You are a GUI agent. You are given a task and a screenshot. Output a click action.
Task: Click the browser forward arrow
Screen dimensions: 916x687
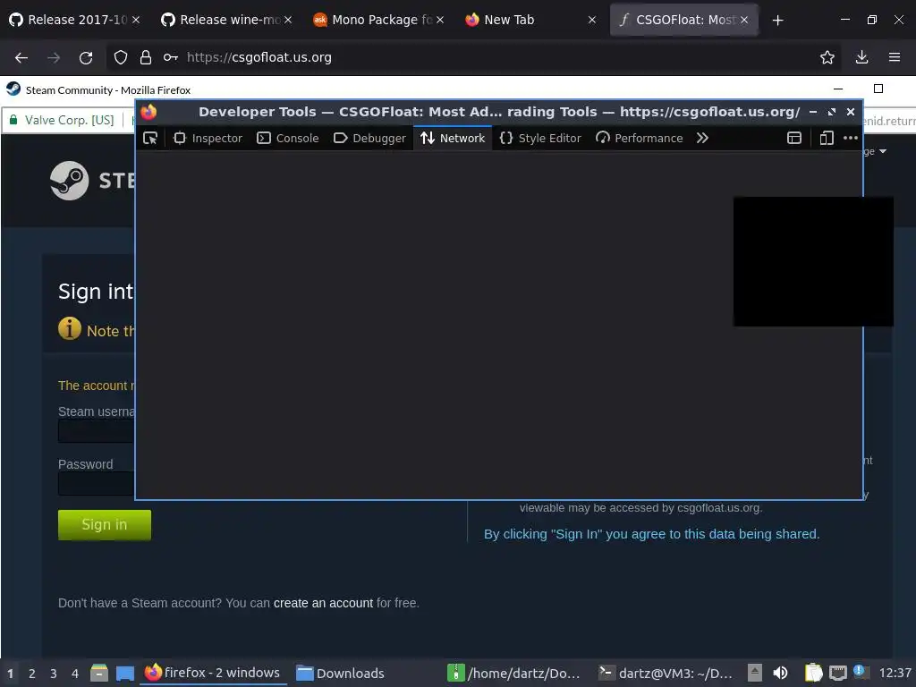click(x=54, y=57)
